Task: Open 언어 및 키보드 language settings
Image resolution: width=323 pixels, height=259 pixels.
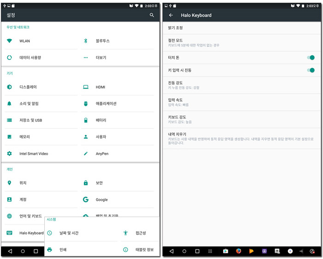Action: coord(24,216)
